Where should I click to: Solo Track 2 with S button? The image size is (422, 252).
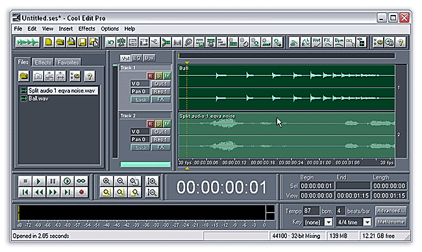(159, 124)
